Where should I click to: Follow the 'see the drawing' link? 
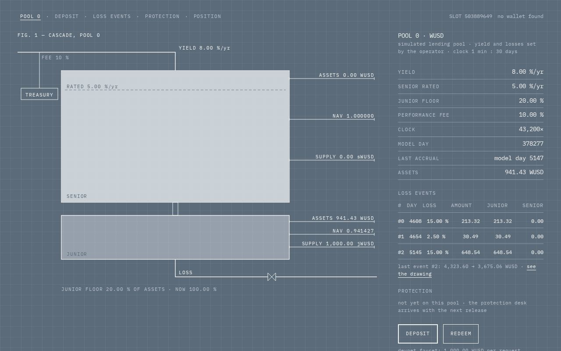point(467,270)
